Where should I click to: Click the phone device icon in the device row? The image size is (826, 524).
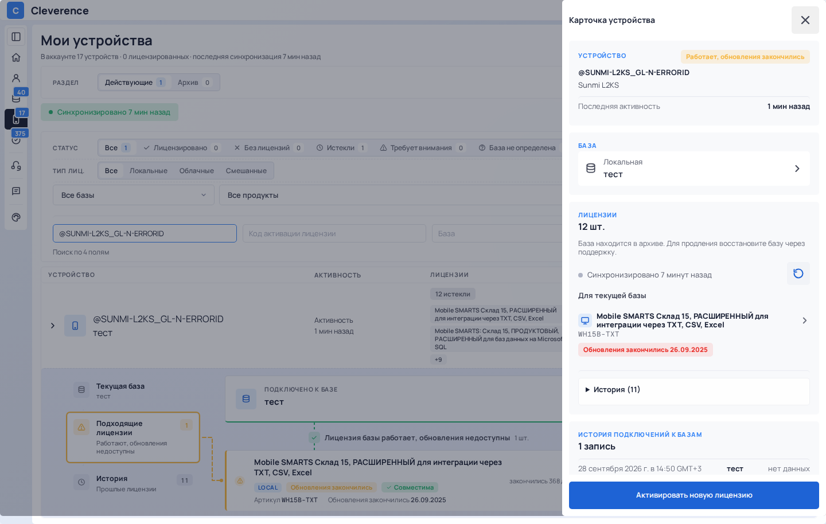tap(75, 326)
